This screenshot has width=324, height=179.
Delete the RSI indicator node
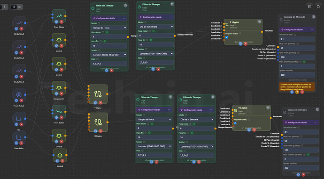pos(21,124)
